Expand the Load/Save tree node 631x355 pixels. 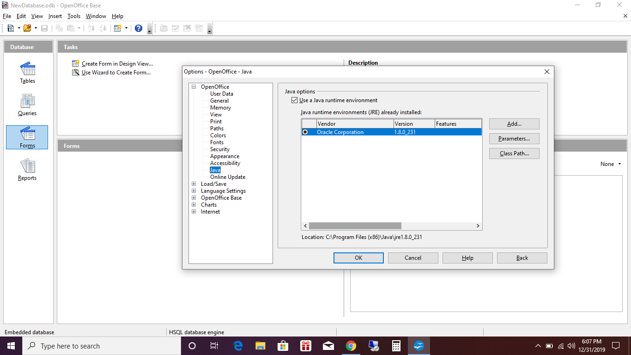(x=194, y=184)
